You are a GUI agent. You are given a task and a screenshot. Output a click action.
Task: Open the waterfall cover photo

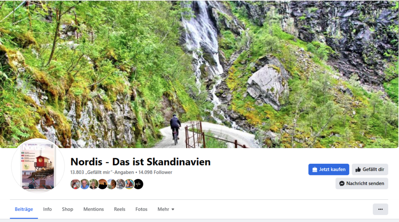coord(199,74)
